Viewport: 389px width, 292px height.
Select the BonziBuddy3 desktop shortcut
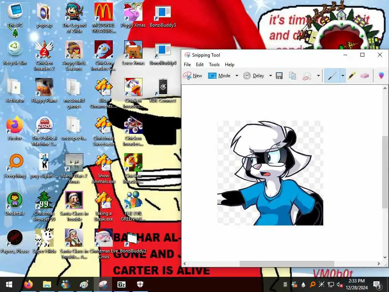(163, 15)
